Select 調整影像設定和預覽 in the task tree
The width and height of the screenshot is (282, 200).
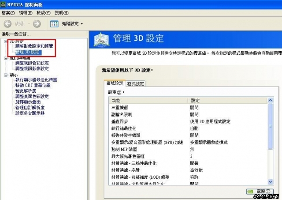34,46
